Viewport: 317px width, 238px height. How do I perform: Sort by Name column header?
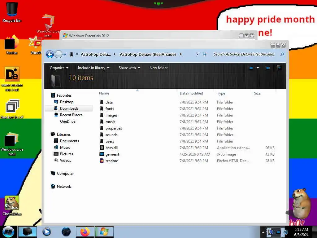click(x=104, y=93)
